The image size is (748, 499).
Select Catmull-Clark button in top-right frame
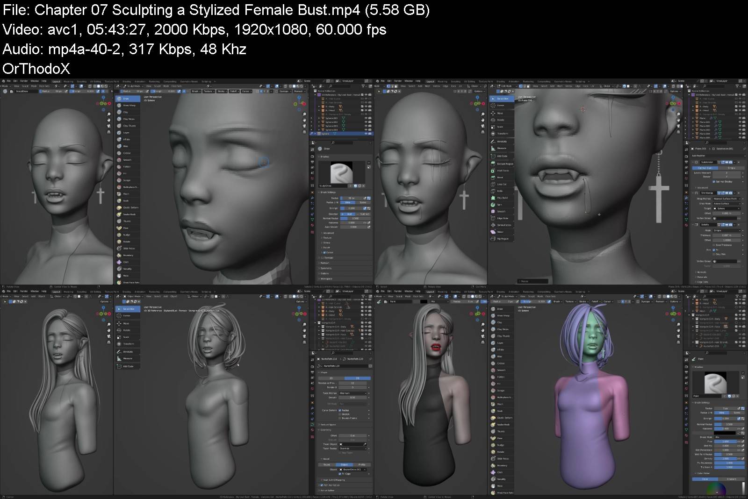pos(705,168)
